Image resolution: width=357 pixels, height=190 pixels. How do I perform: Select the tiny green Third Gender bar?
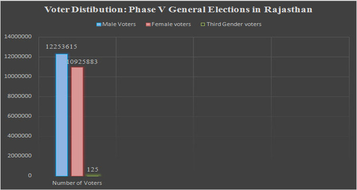92,175
